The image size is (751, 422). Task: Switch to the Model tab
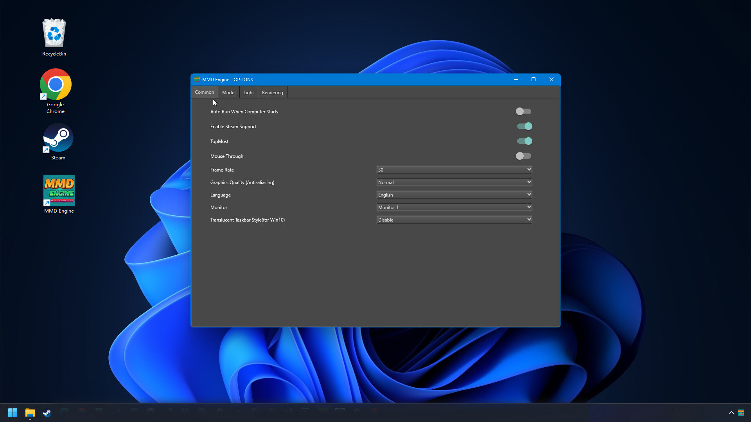coord(228,92)
